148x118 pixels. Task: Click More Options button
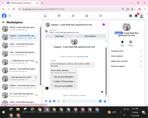pos(90,36)
